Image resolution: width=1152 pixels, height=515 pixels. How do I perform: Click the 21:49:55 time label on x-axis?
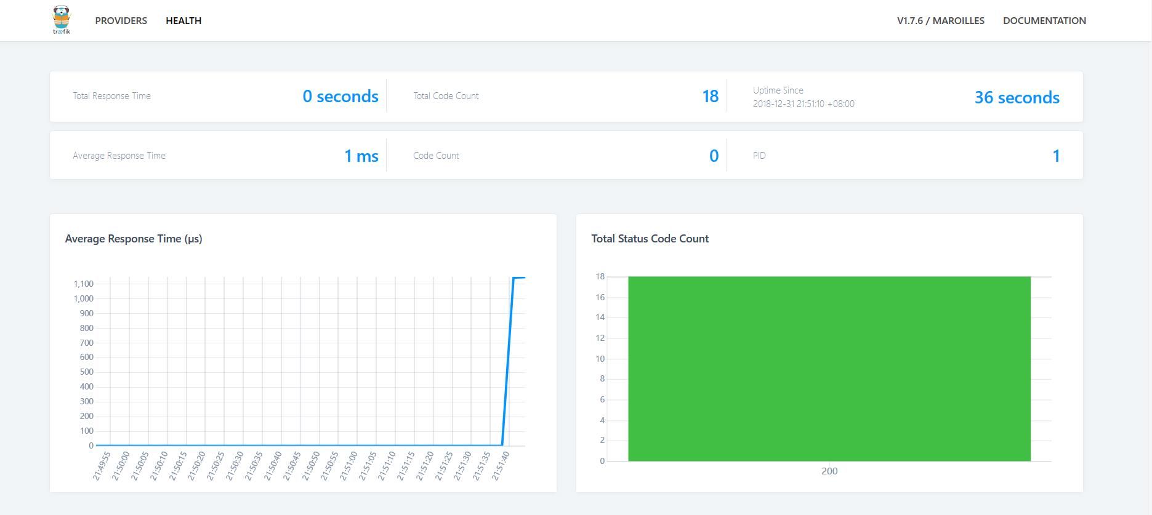[102, 466]
